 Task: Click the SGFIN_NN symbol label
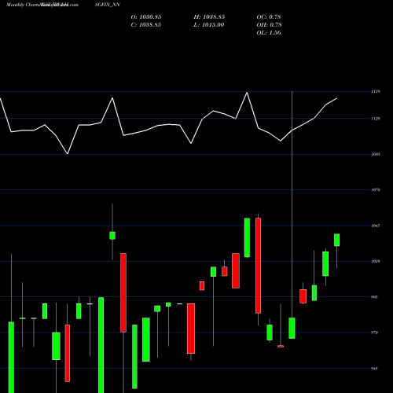(x=108, y=5)
